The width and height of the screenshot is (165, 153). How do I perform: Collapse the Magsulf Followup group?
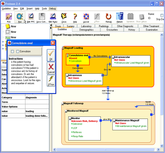(x=62, y=104)
